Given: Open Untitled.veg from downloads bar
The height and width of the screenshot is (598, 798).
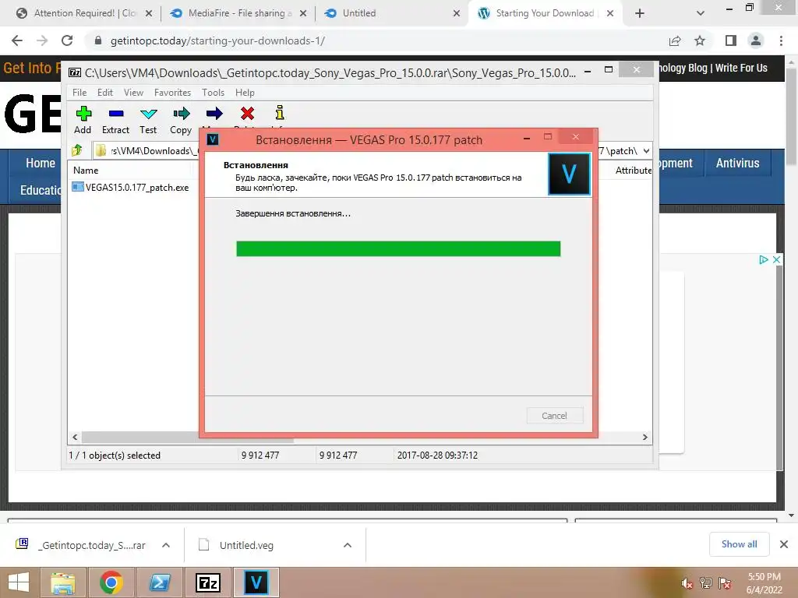Looking at the screenshot, I should coord(246,545).
